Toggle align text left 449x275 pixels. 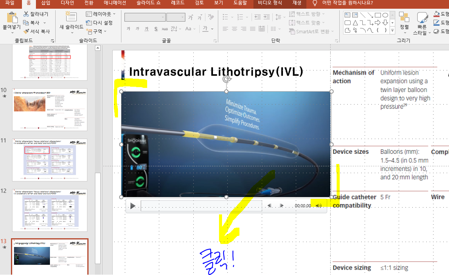tap(225, 29)
